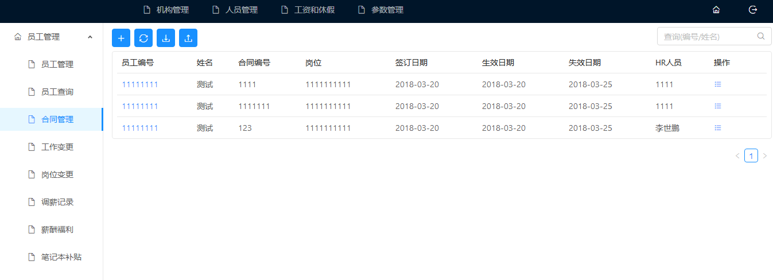Click the 合同编号 column header
773x280 pixels.
click(x=254, y=63)
